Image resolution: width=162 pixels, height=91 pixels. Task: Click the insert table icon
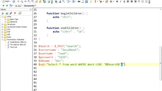tap(68, 2)
